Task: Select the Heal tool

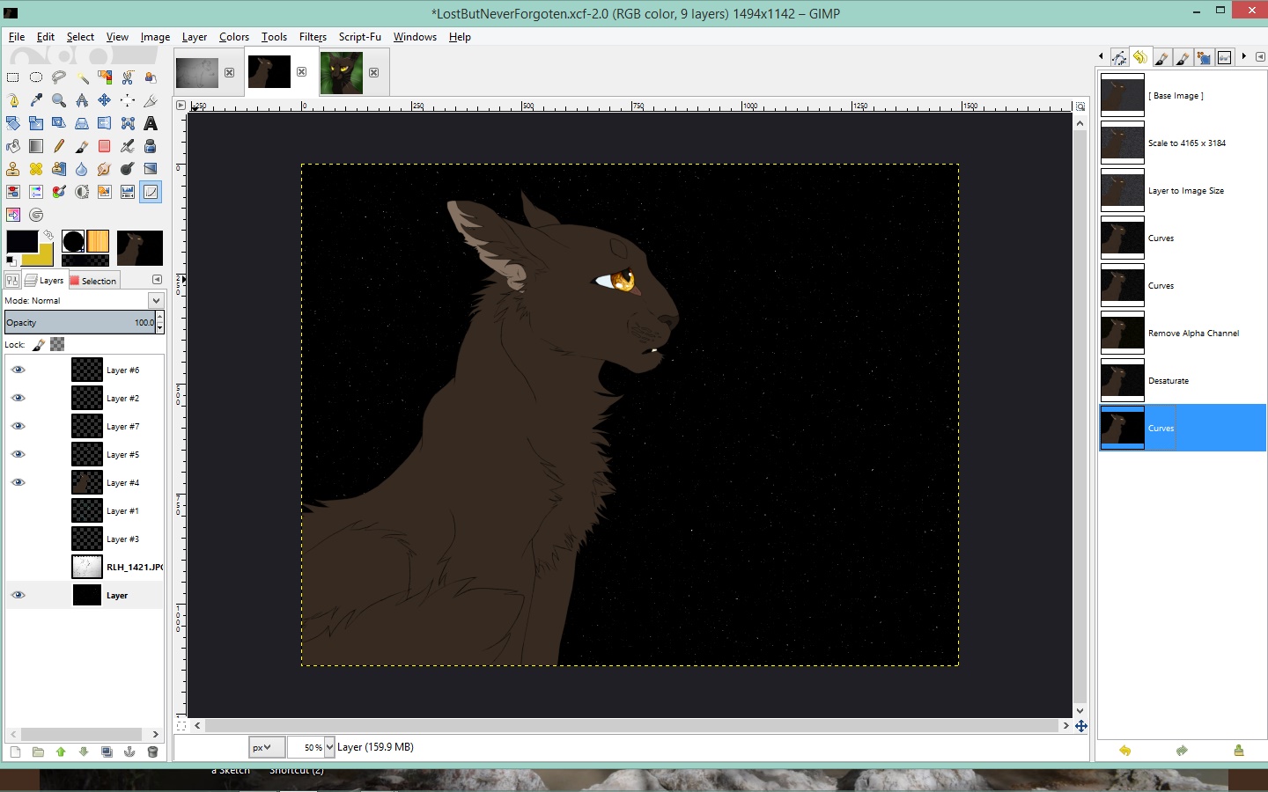Action: [x=36, y=169]
